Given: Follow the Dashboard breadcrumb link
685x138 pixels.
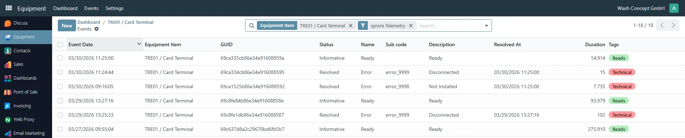Looking at the screenshot, I should click(89, 22).
